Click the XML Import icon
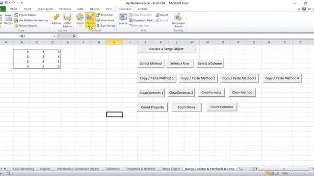This screenshot has height=176, width=314. click(157, 15)
